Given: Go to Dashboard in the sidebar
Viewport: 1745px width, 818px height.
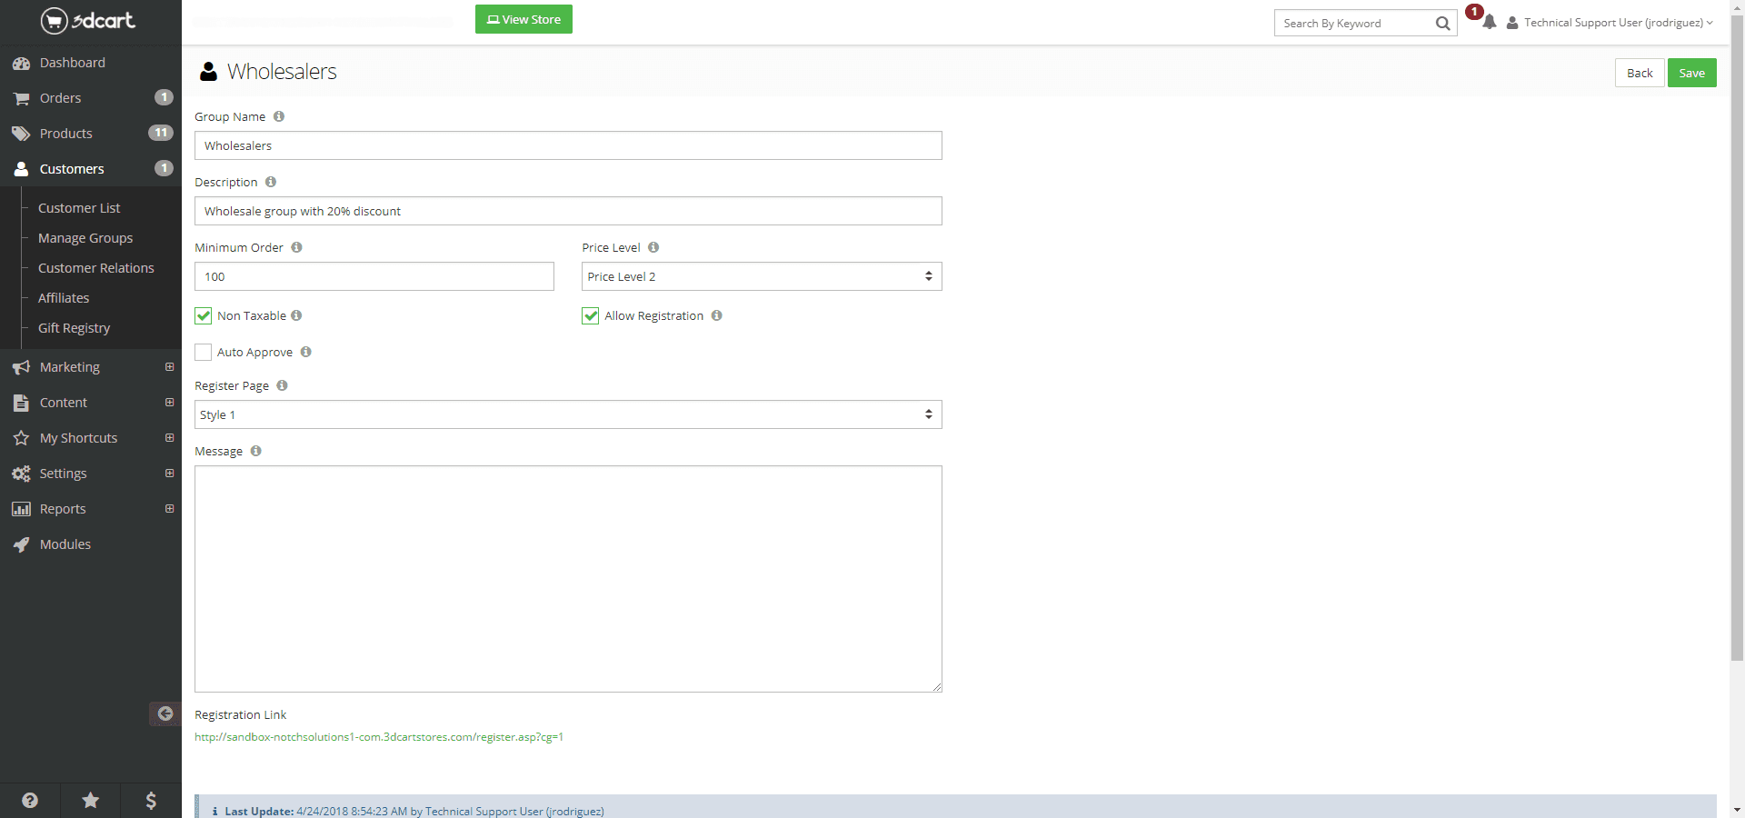Looking at the screenshot, I should click(x=72, y=63).
